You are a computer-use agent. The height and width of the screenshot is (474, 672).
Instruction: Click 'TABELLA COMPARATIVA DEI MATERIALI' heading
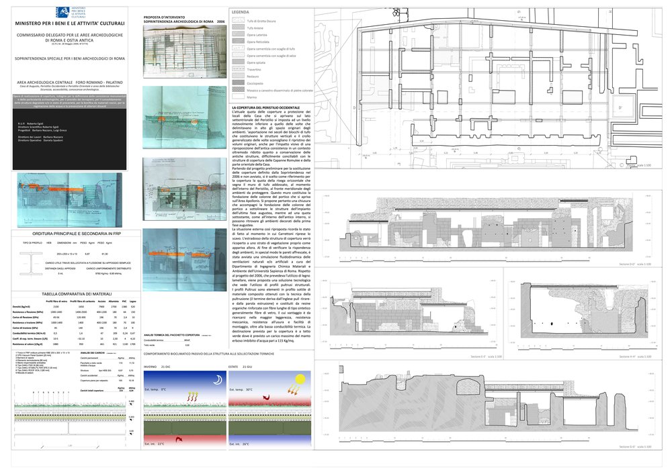77,294
